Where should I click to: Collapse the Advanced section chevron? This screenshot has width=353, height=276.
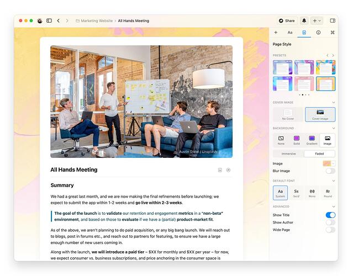(x=333, y=206)
